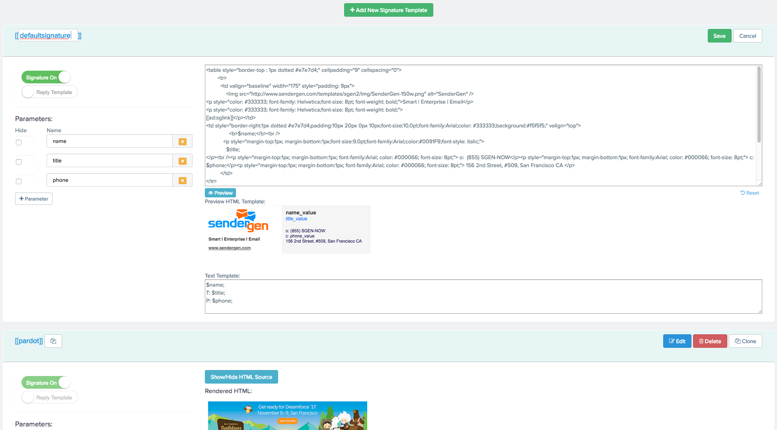The image size is (777, 430).
Task: Enable the Reply Template toggle
Action: 49,92
